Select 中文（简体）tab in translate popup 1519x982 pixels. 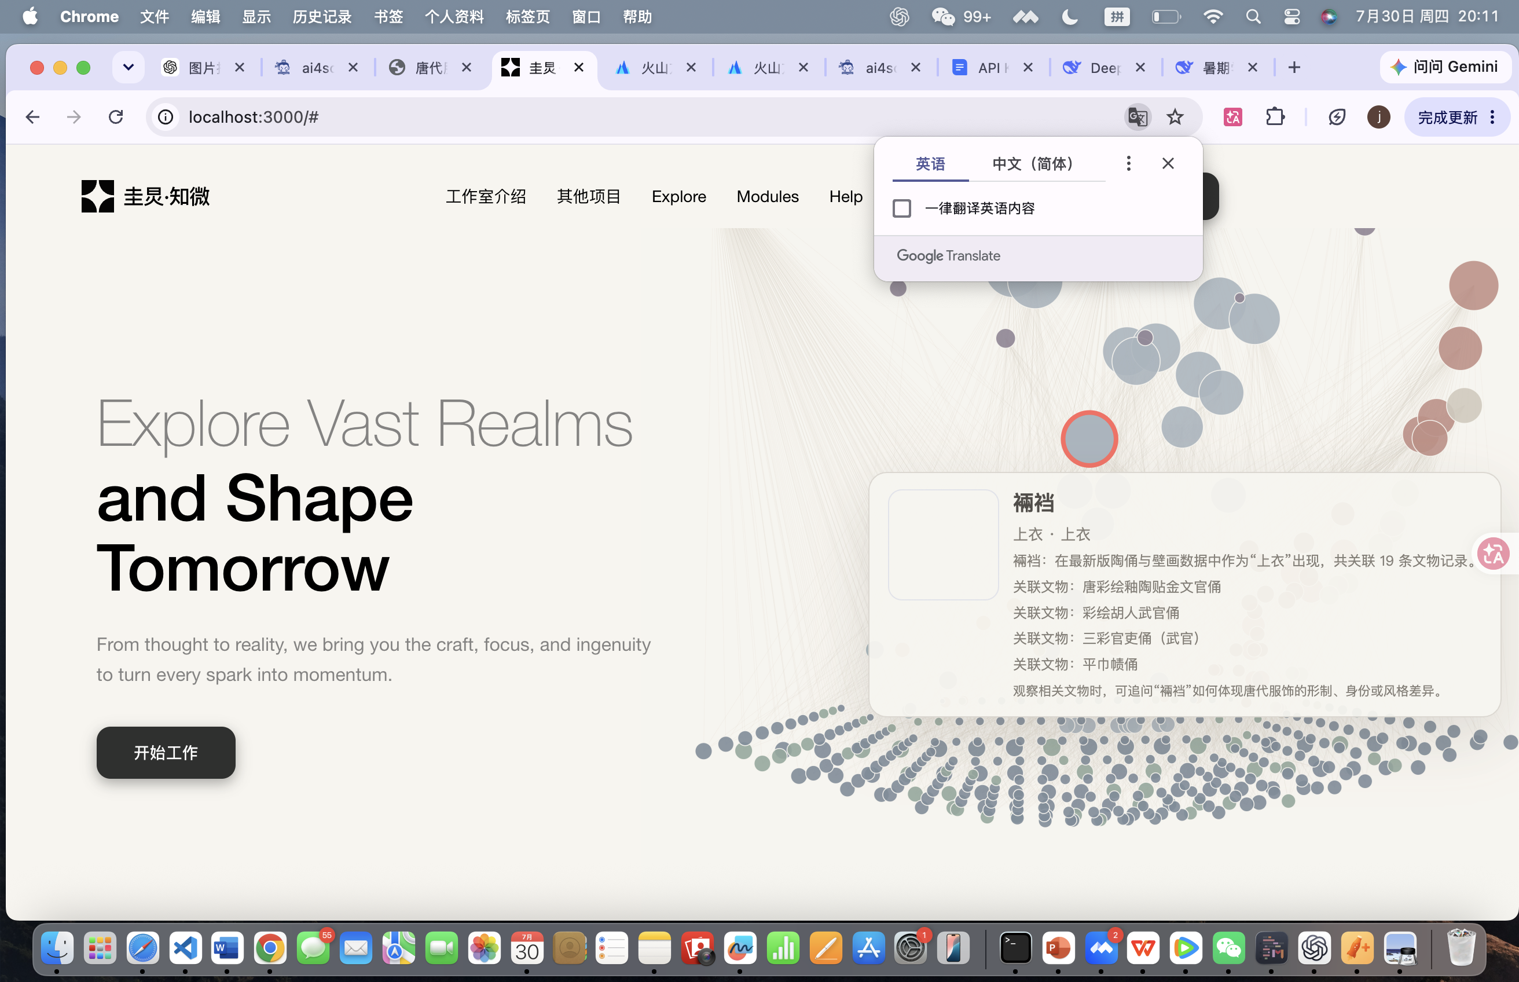(1036, 164)
